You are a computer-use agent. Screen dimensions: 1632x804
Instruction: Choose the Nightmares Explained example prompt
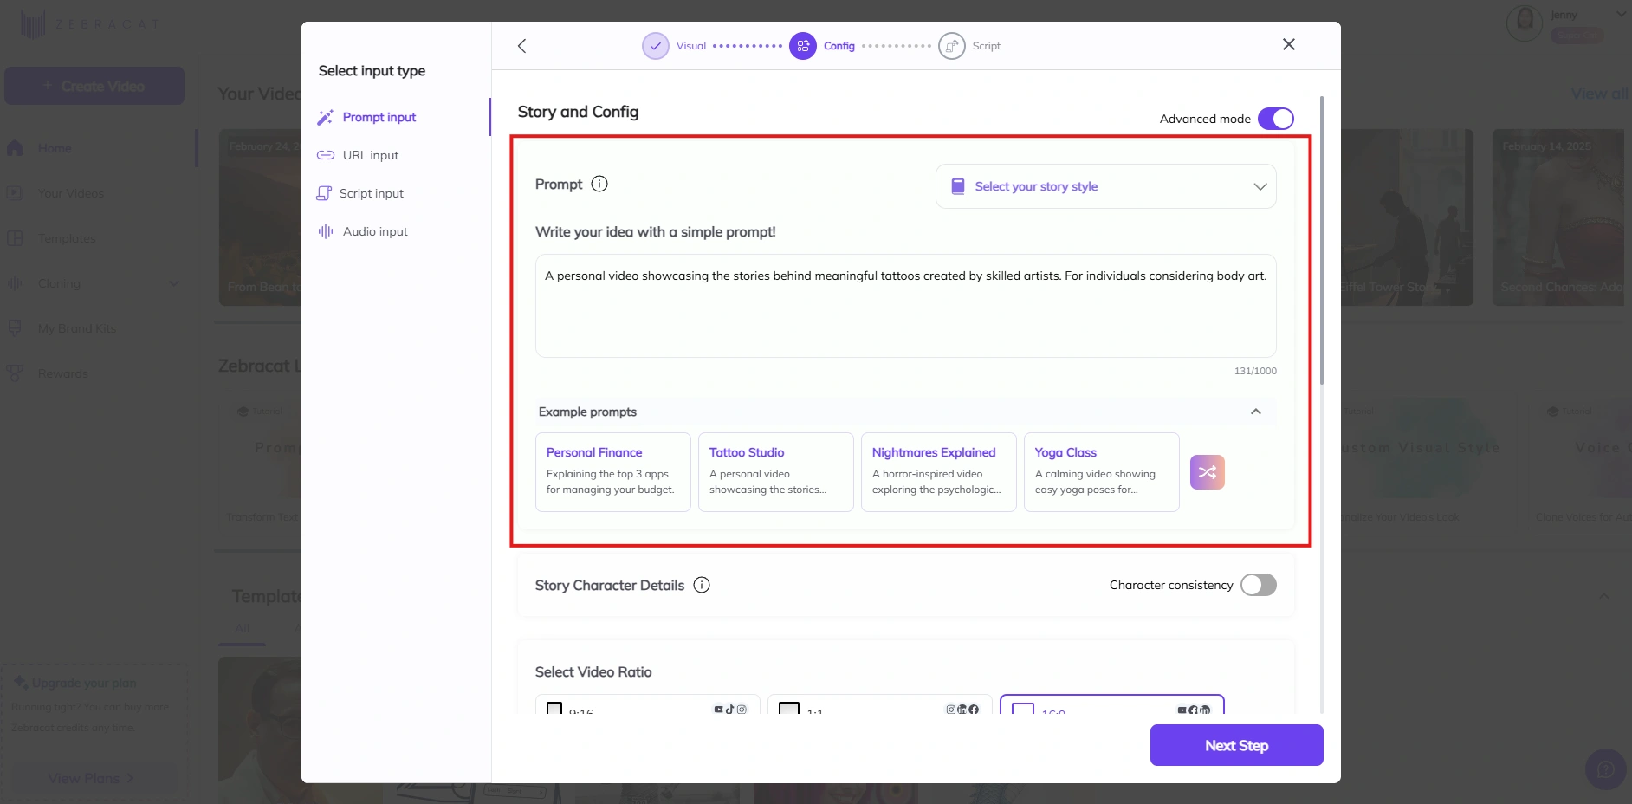pos(939,472)
